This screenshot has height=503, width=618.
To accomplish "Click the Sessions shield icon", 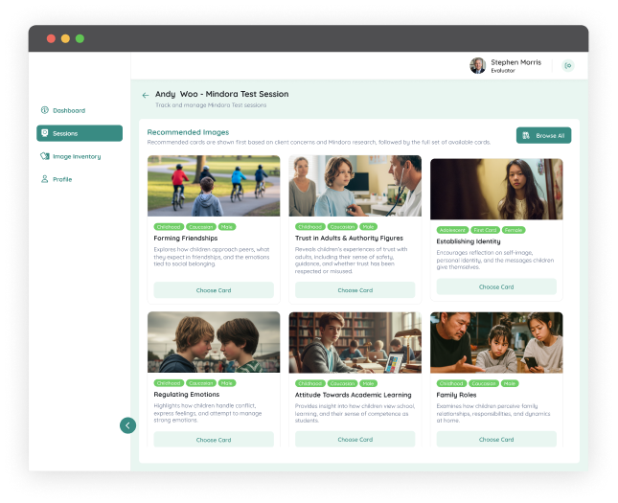I will click(x=44, y=133).
